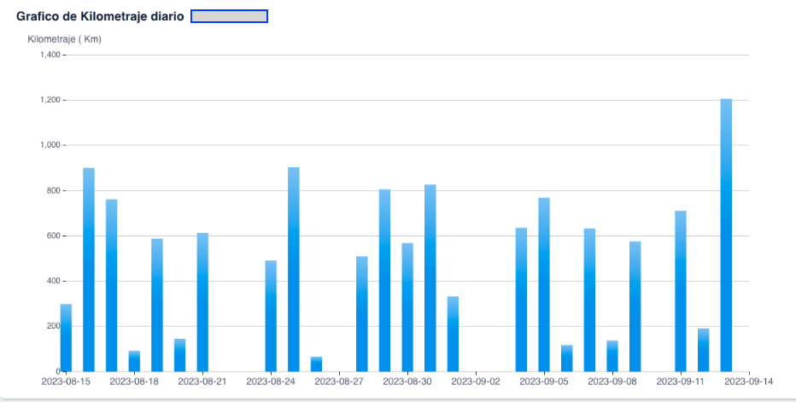Click the short bar just left of 2023-08-27
796x402 pixels.
pos(316,364)
